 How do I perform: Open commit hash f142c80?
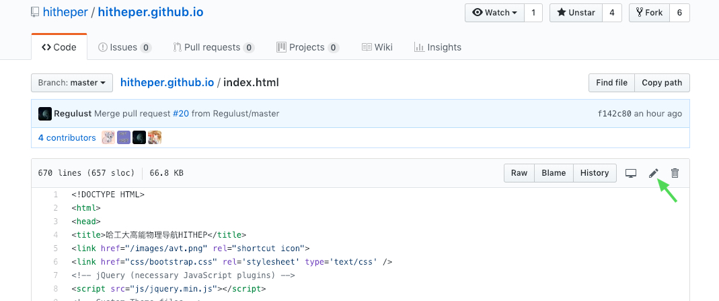tap(615, 114)
